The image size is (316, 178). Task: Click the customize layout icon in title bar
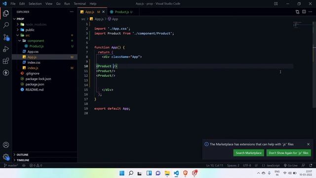(x=276, y=3)
